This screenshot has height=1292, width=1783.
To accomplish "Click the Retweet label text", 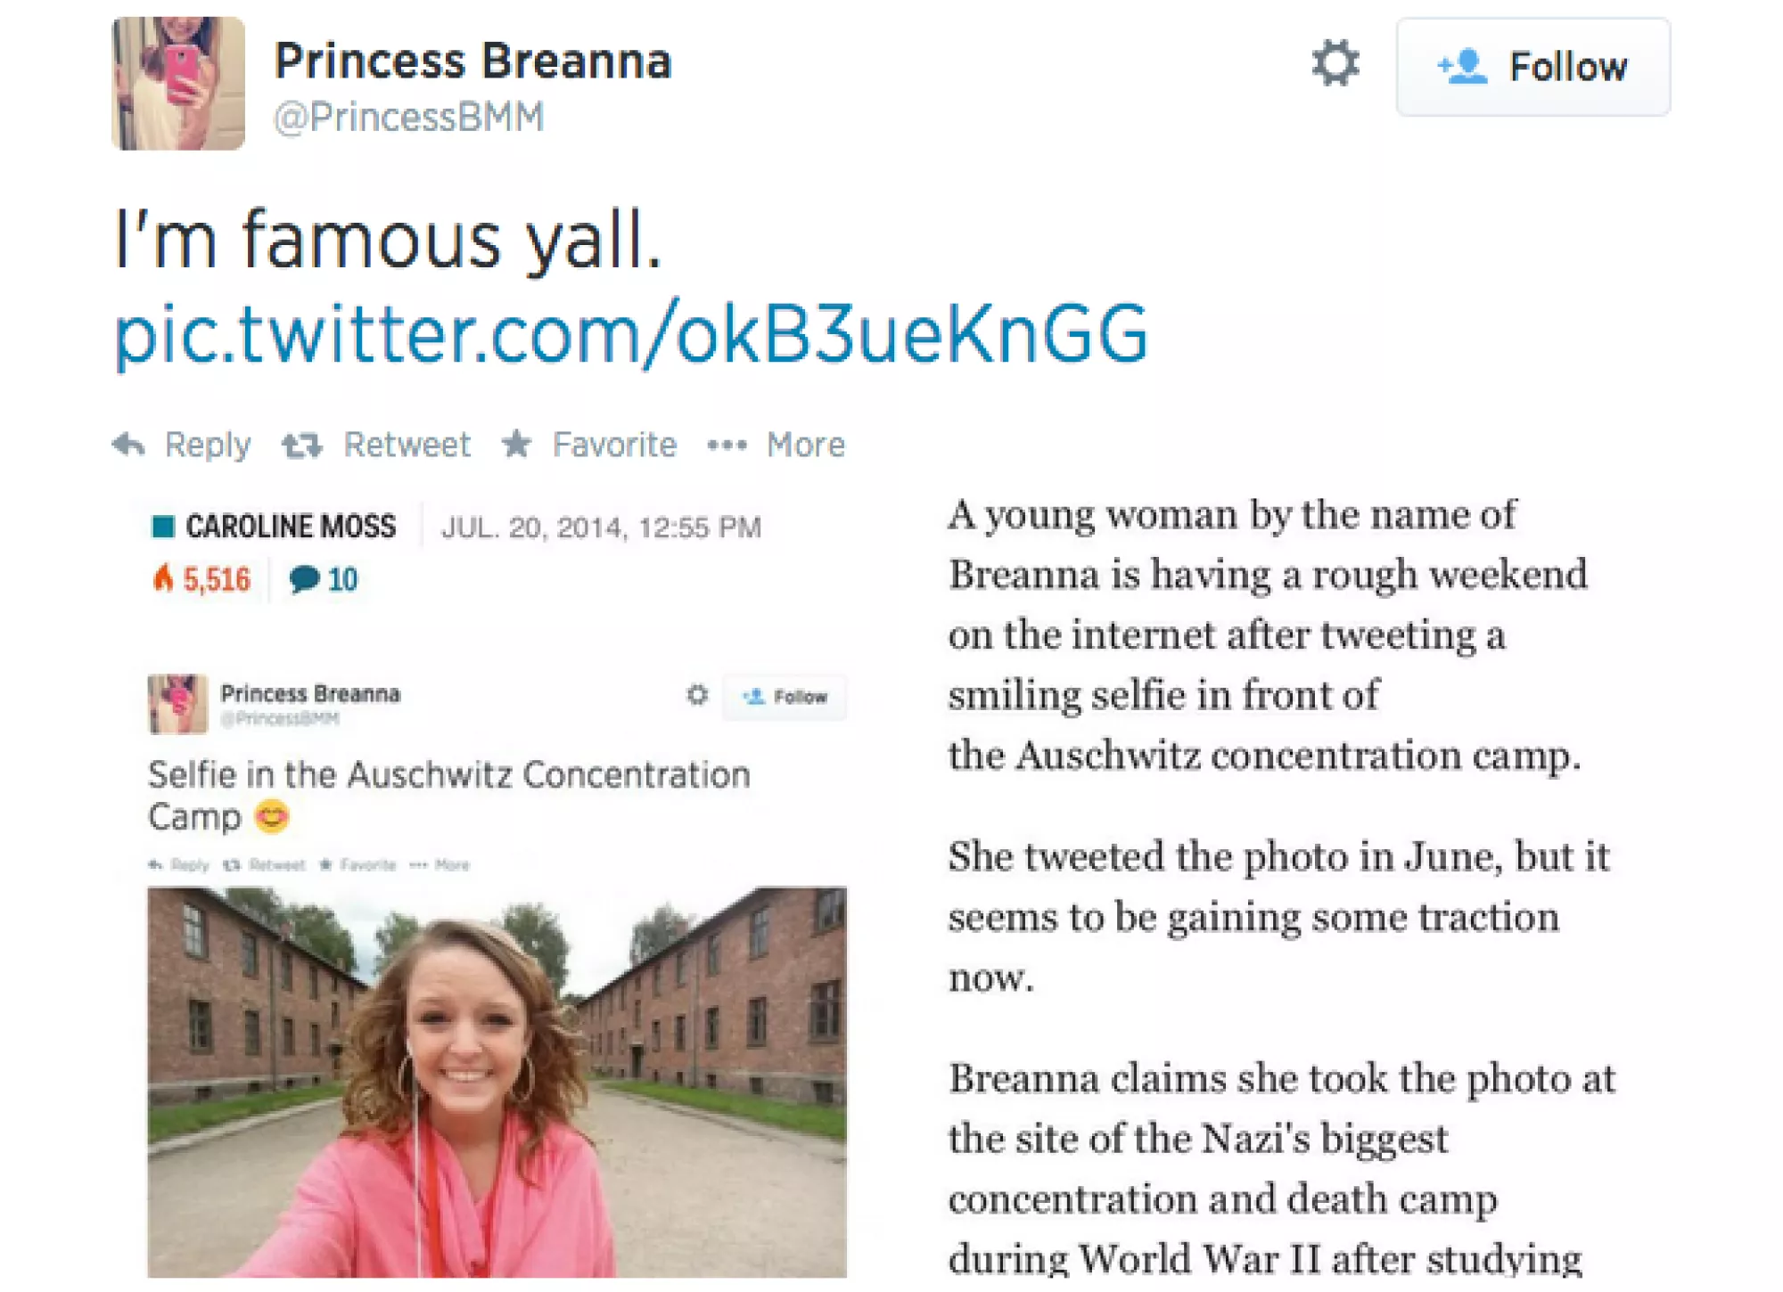I will click(x=407, y=444).
